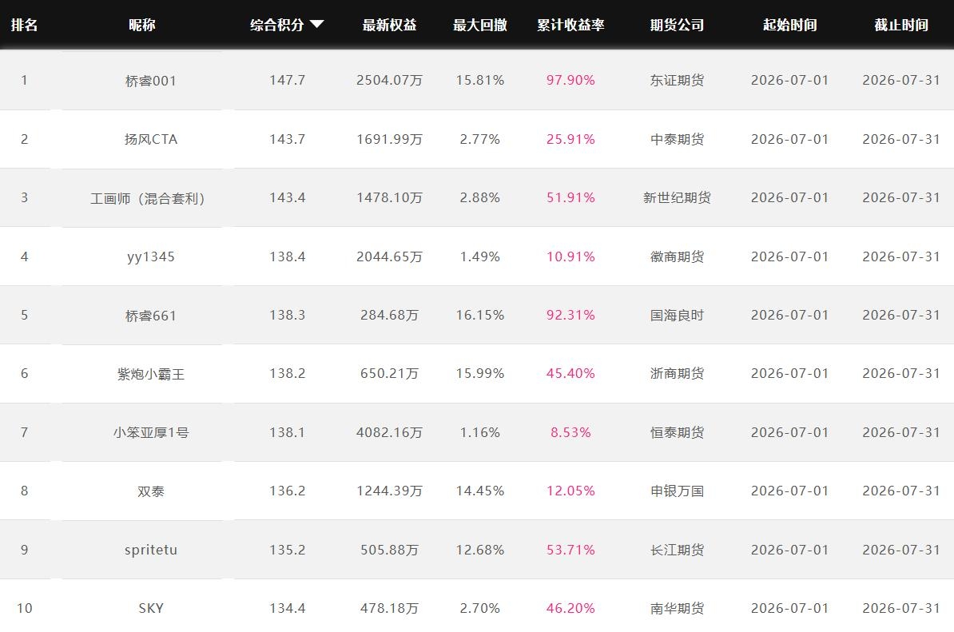Image resolution: width=954 pixels, height=632 pixels.
Task: Open trader 桥睿661 nickname
Action: [x=151, y=316]
